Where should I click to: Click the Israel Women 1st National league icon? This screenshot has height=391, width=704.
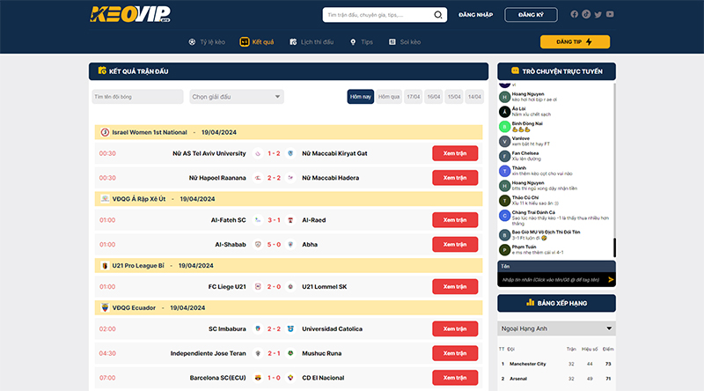click(105, 132)
